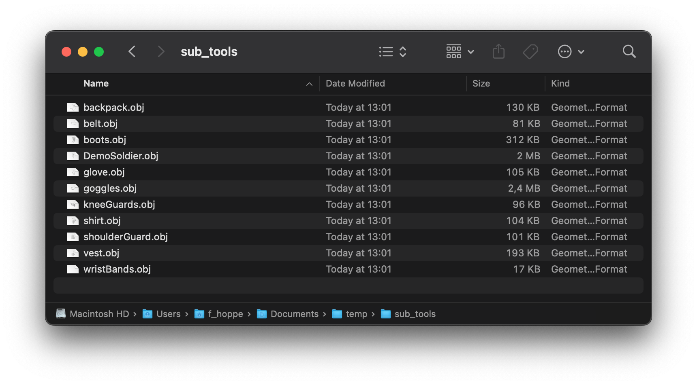Click the f_hoppe user folder in path bar
Image resolution: width=697 pixels, height=385 pixels.
click(225, 314)
